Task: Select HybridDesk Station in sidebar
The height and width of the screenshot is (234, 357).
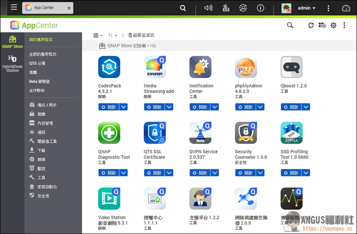Action: pyautogui.click(x=12, y=64)
